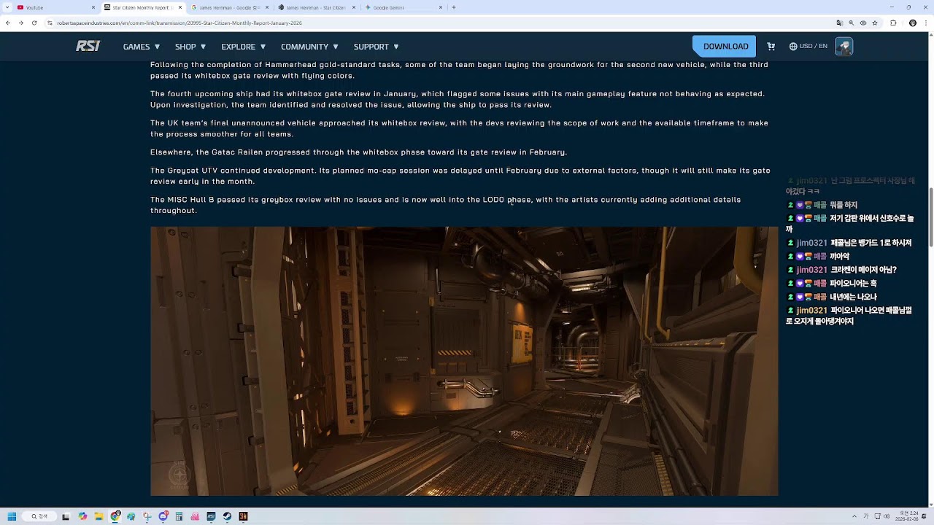Image resolution: width=934 pixels, height=525 pixels.
Task: Bookmark this page with the star icon
Action: (x=876, y=23)
